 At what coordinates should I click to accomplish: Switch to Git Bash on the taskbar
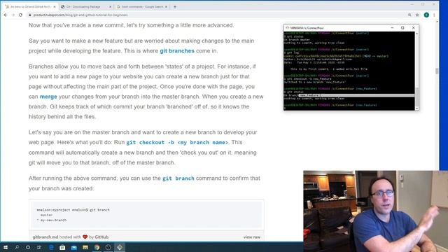click(120, 247)
